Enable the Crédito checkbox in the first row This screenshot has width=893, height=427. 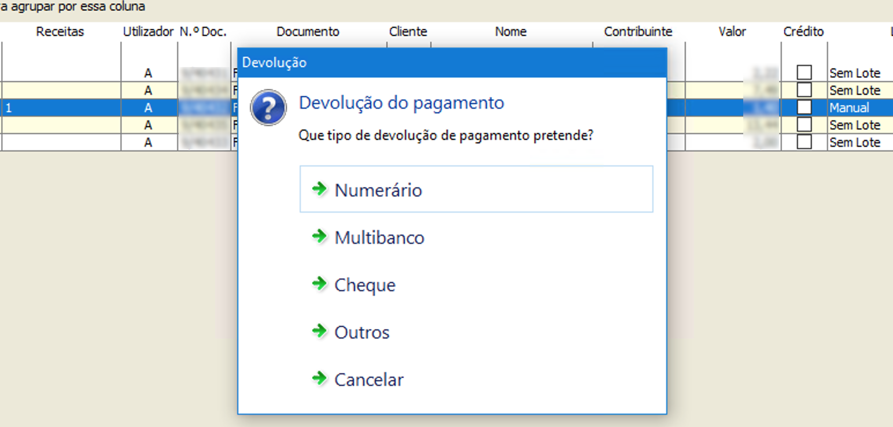pos(804,73)
